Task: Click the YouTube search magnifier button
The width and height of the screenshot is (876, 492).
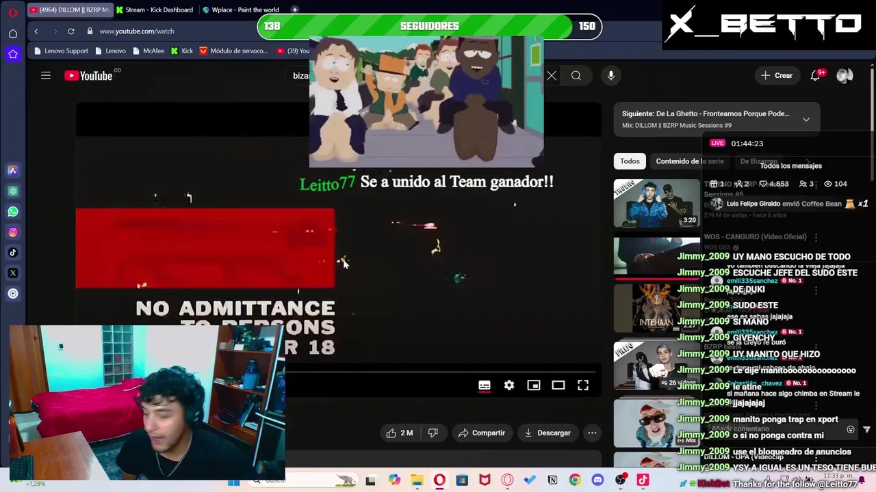Action: [x=576, y=76]
